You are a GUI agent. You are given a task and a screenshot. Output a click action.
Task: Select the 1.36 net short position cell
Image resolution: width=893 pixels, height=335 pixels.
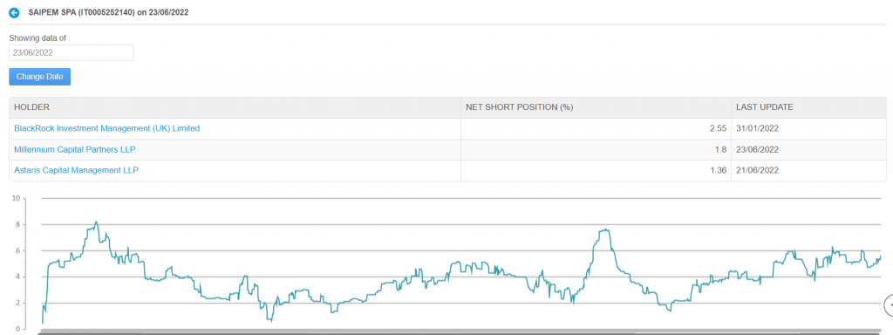596,170
